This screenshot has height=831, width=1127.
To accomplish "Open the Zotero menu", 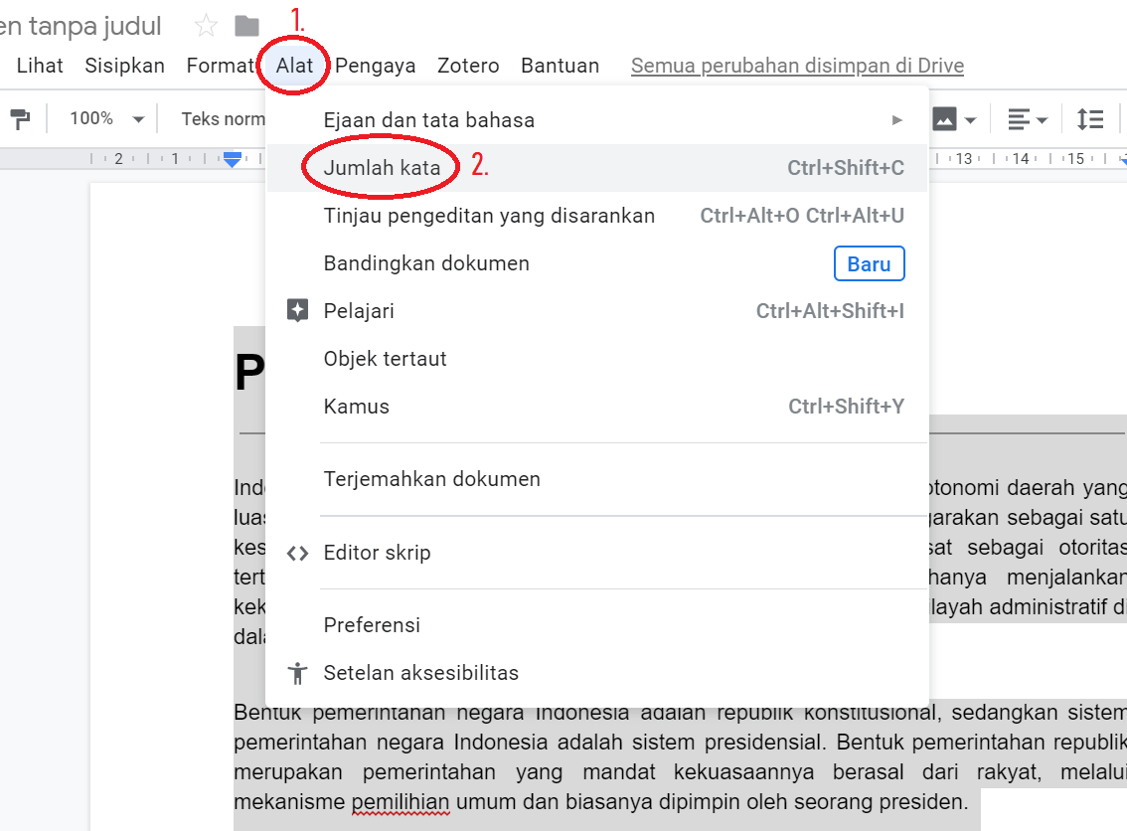I will point(468,66).
